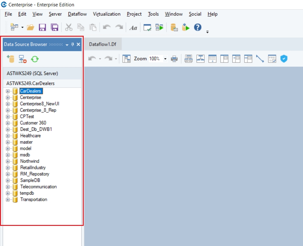Click the single-disk Save icon

(x=42, y=27)
